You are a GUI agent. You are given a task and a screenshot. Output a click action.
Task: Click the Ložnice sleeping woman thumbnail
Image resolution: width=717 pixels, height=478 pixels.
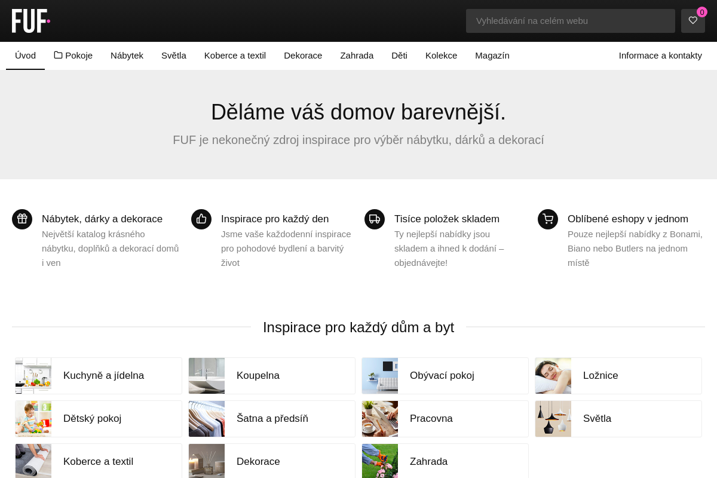tap(553, 376)
